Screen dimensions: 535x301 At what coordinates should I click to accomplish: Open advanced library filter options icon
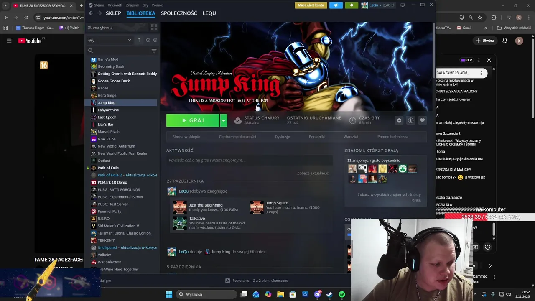pos(154,51)
